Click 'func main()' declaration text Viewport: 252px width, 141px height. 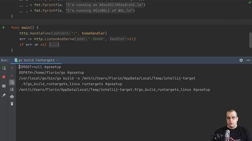[x=22, y=28]
